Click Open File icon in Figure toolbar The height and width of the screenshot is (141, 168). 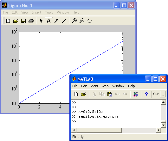tap(16, 21)
